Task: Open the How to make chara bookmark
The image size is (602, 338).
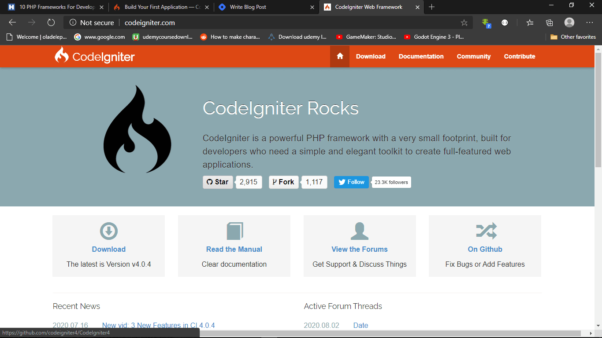Action: tap(230, 37)
